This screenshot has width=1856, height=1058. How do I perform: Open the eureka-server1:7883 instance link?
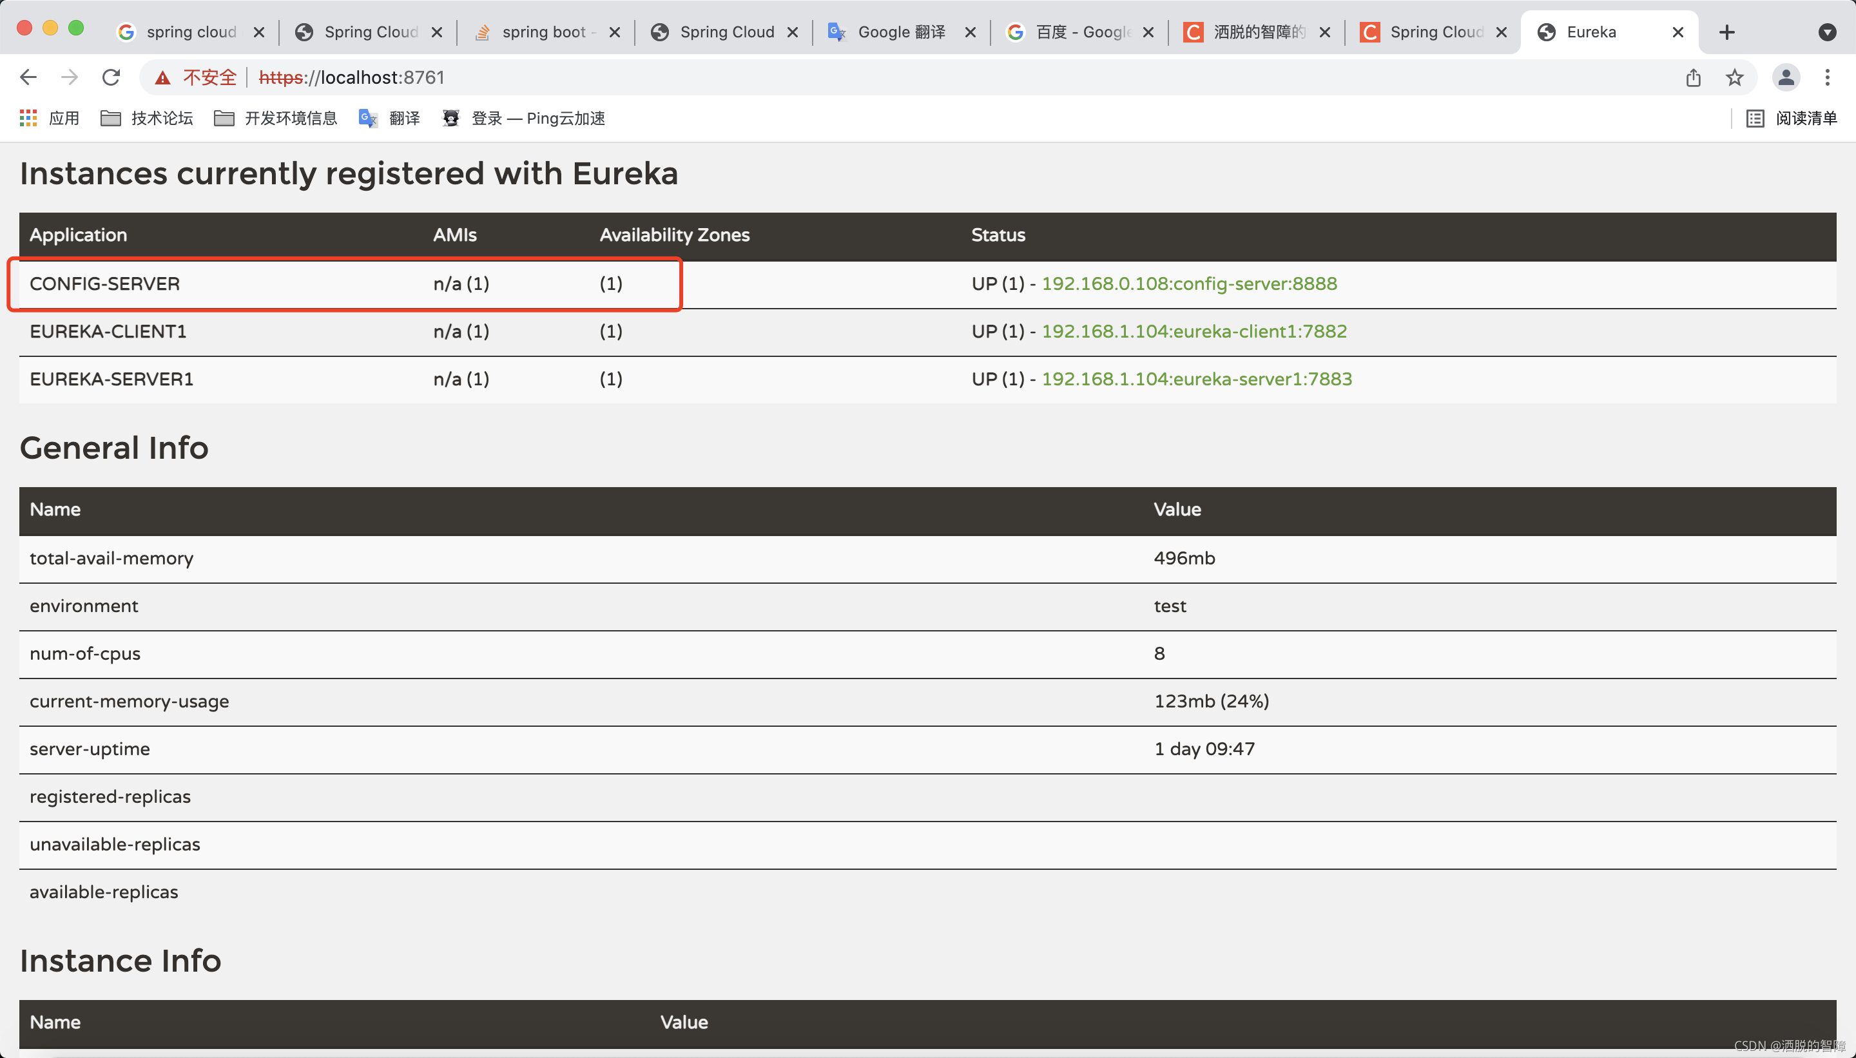[x=1196, y=379]
